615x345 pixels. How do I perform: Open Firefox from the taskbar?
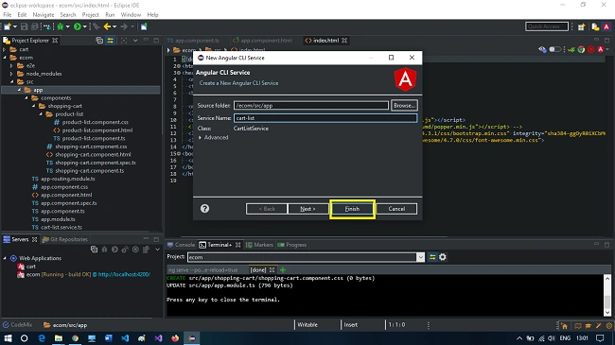(x=175, y=338)
